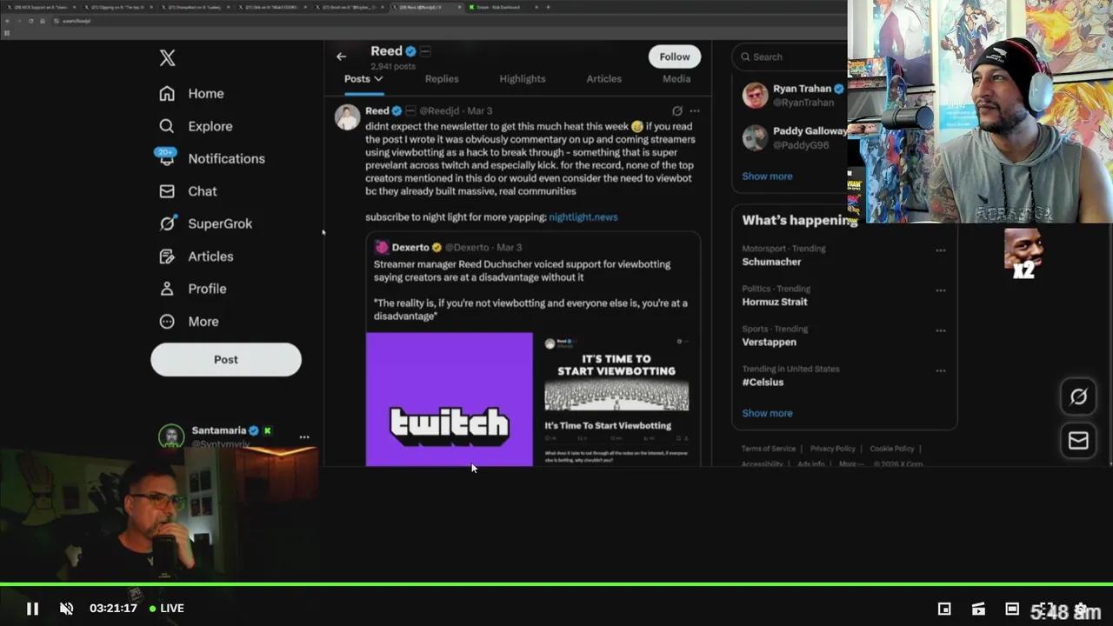This screenshot has height=626, width=1113.
Task: Open the Privacy Policy link
Action: tap(833, 449)
